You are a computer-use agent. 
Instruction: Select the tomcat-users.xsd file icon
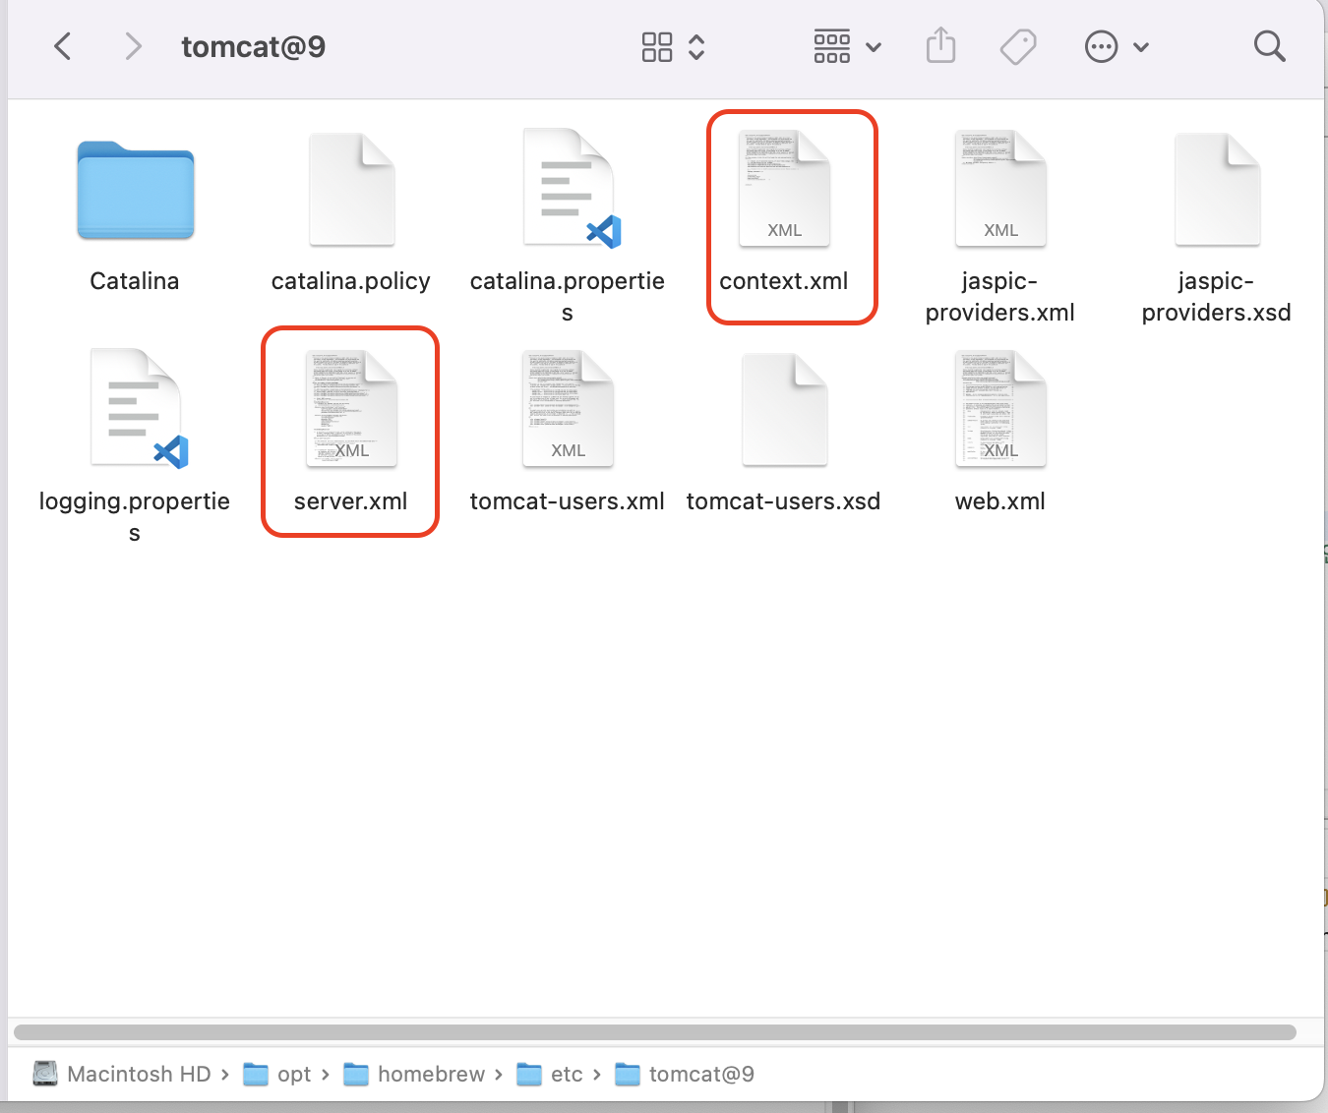(x=785, y=410)
